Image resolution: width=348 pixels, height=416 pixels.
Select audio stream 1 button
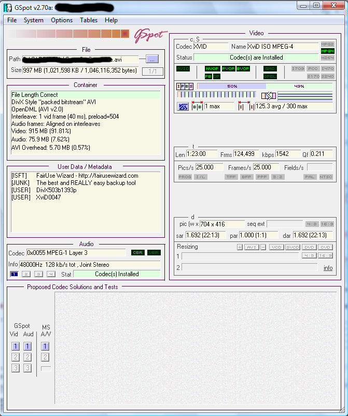14,275
